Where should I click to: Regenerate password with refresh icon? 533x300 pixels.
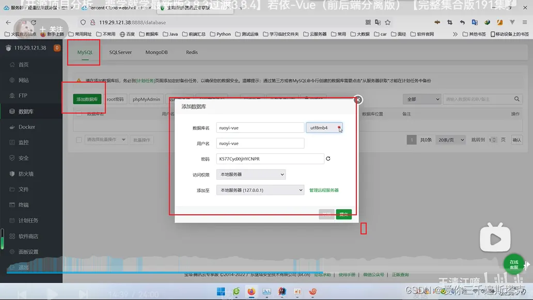click(x=328, y=159)
